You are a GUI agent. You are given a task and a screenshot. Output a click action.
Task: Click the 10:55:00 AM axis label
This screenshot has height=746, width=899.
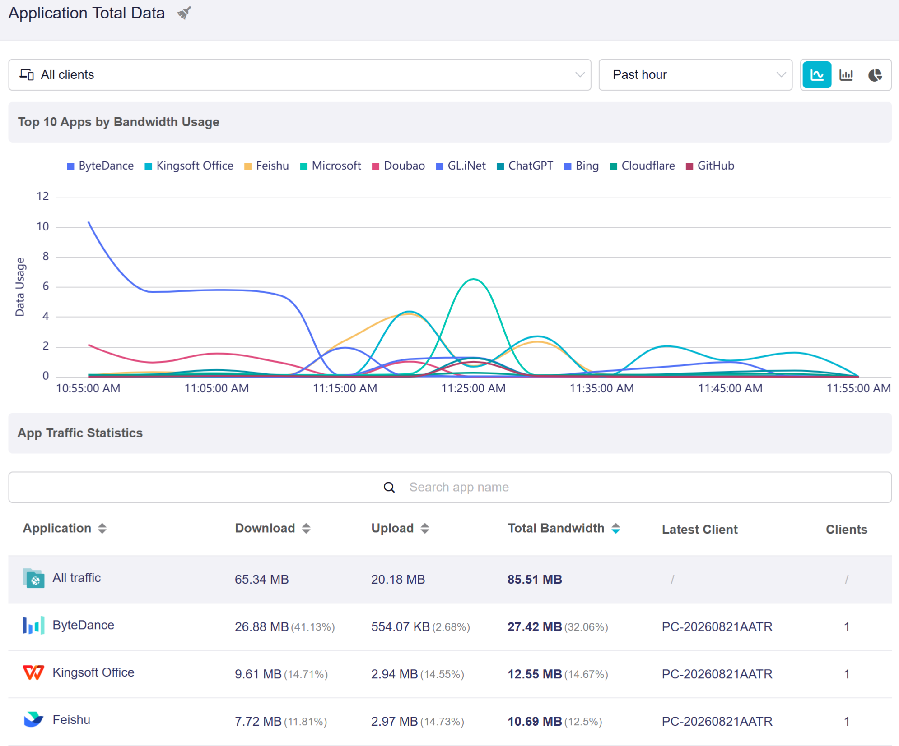[x=88, y=388]
